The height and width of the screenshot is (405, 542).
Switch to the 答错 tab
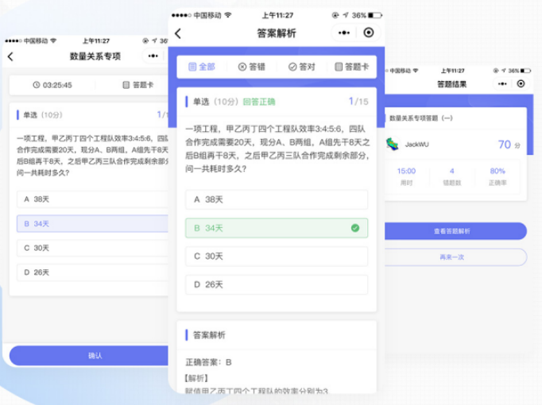point(252,67)
